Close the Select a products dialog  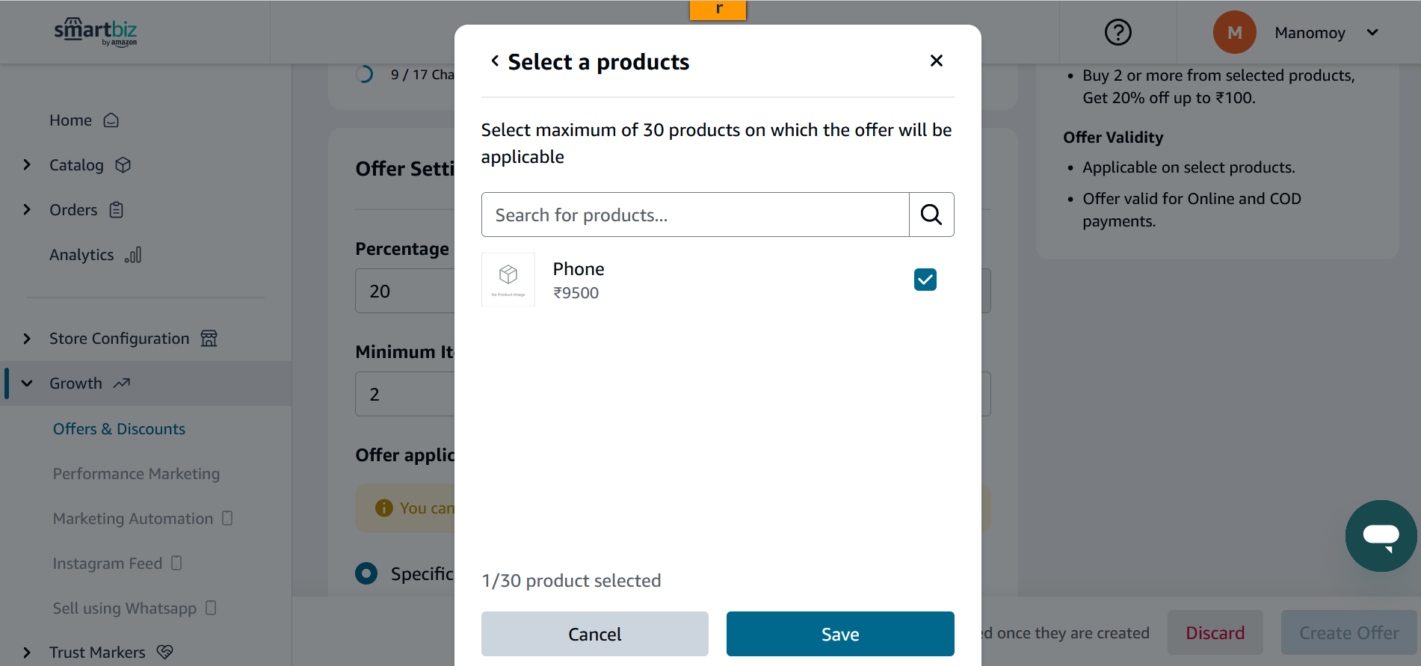click(x=936, y=61)
